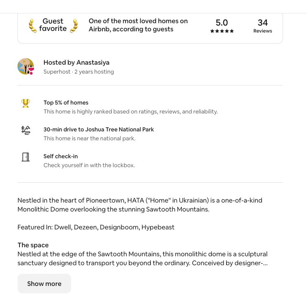Screen dimensions: 307x301
Task: Expand description with Show more button
Action: [44, 284]
